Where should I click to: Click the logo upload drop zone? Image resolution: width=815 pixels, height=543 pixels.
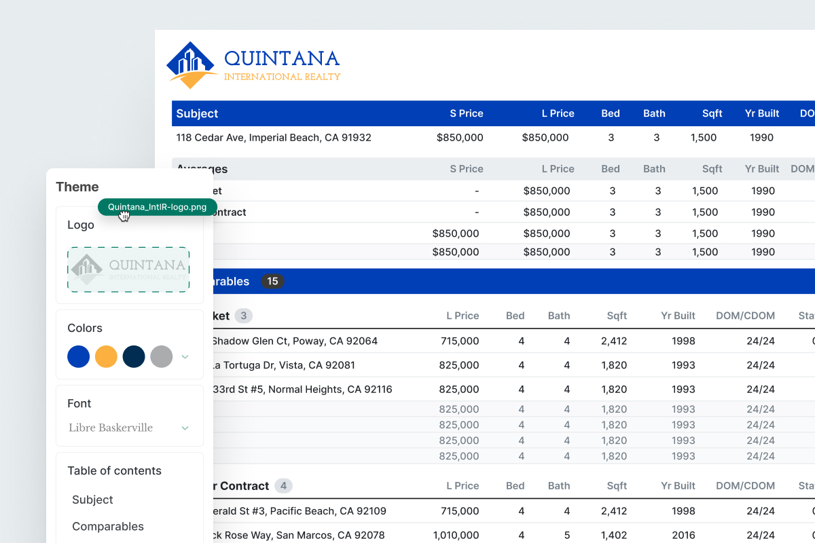click(128, 269)
